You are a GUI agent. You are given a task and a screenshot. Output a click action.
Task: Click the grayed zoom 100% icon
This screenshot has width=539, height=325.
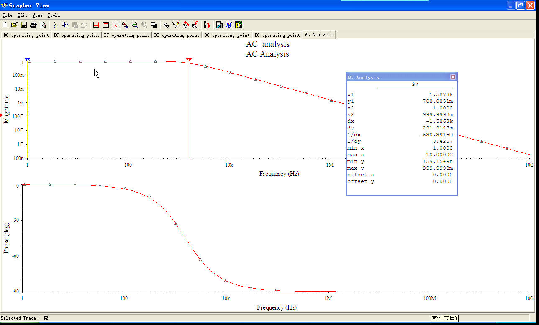point(144,25)
